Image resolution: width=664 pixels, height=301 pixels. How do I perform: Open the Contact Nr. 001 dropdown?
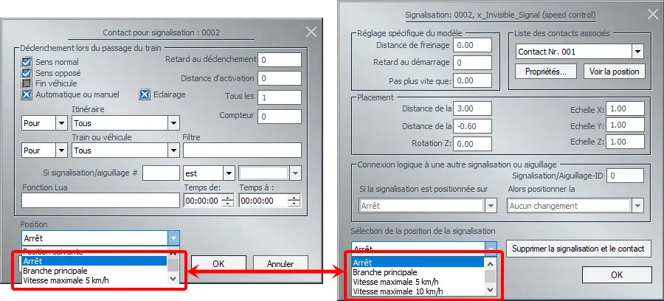tap(637, 52)
